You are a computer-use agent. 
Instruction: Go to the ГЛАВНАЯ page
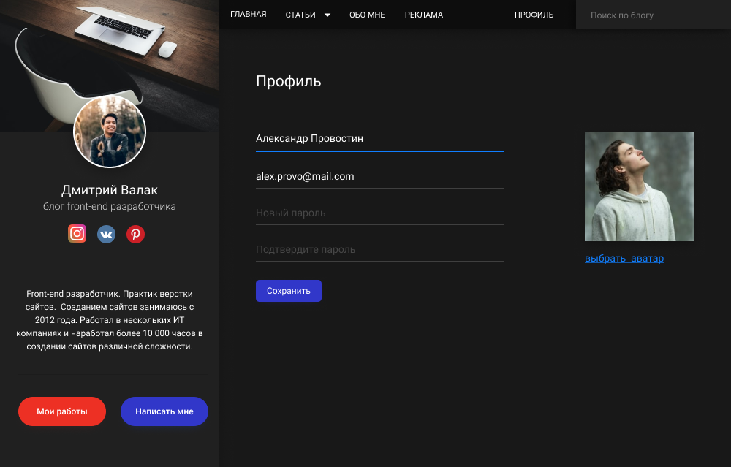[x=249, y=15]
